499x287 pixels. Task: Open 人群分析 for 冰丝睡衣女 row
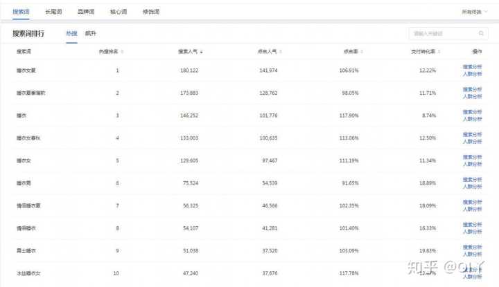coord(472,277)
